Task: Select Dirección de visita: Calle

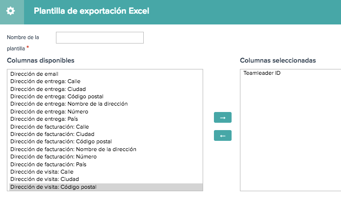Action: pyautogui.click(x=106, y=172)
